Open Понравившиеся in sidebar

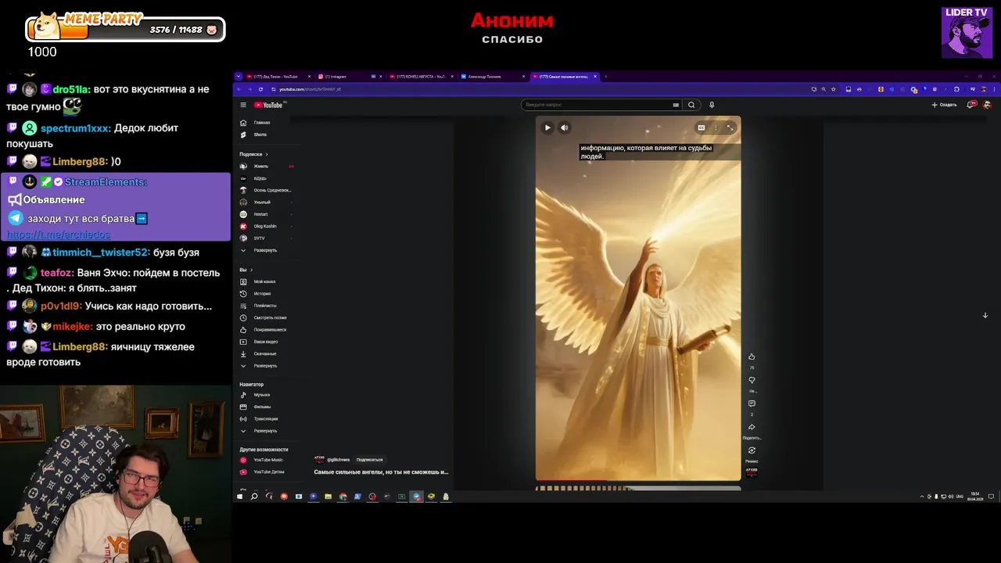pos(270,330)
